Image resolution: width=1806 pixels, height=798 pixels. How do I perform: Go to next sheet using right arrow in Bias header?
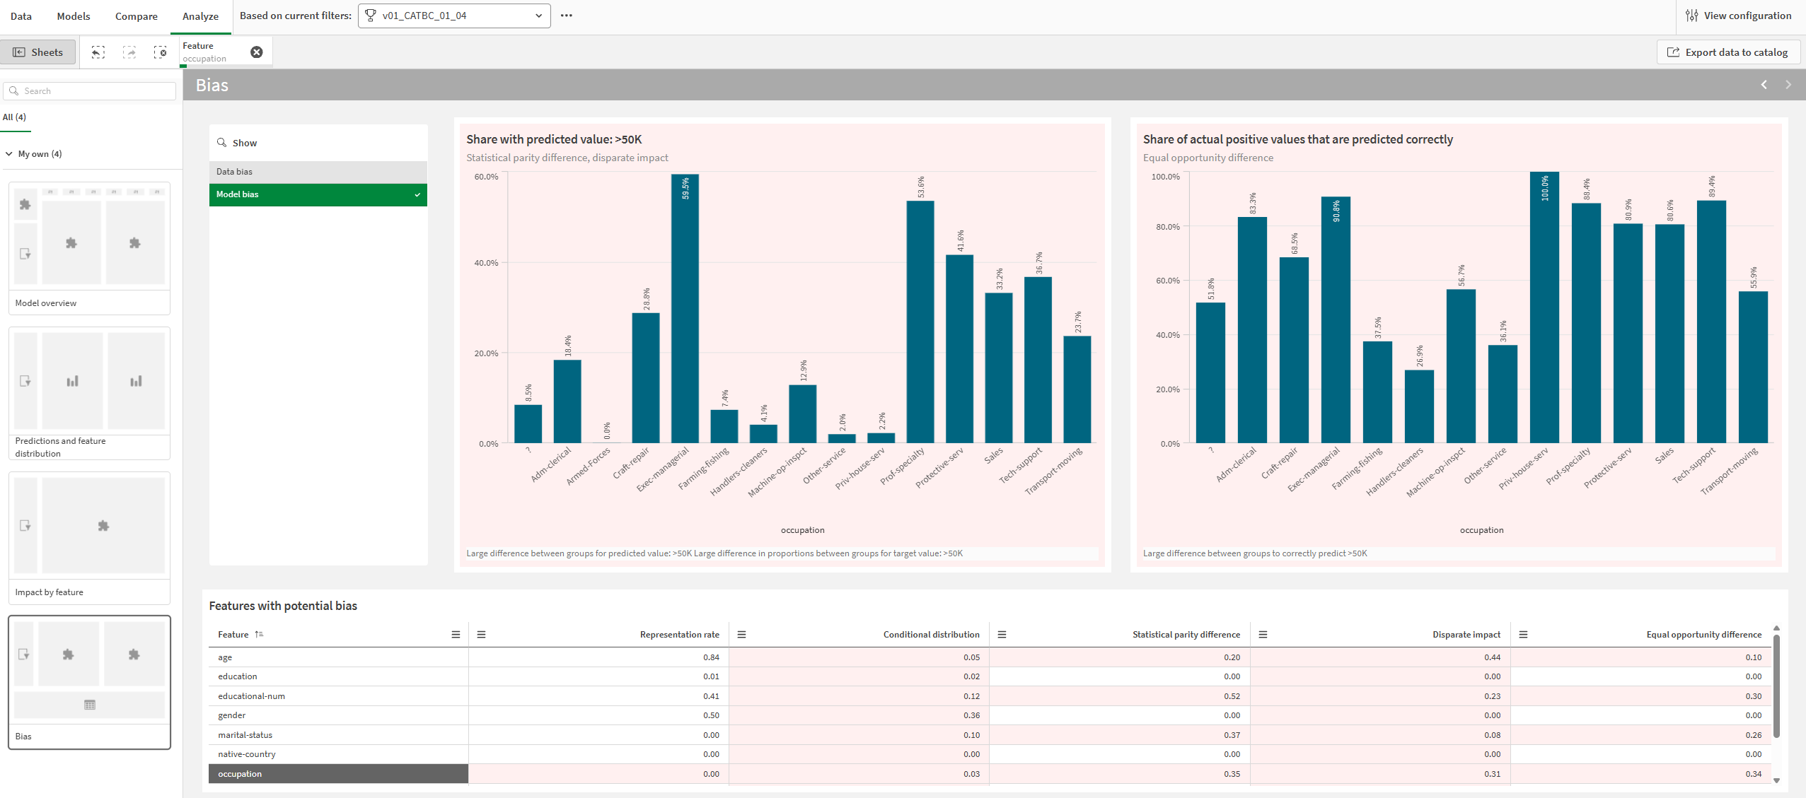[x=1788, y=84]
